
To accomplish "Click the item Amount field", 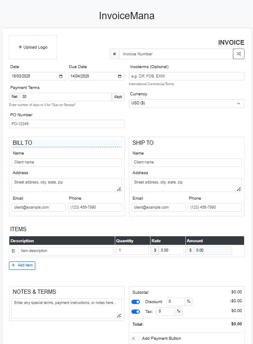I will coord(213,251).
